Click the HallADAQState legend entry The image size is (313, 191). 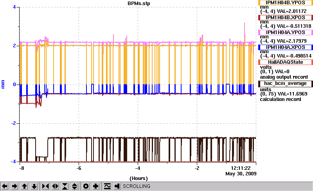coord(285,62)
